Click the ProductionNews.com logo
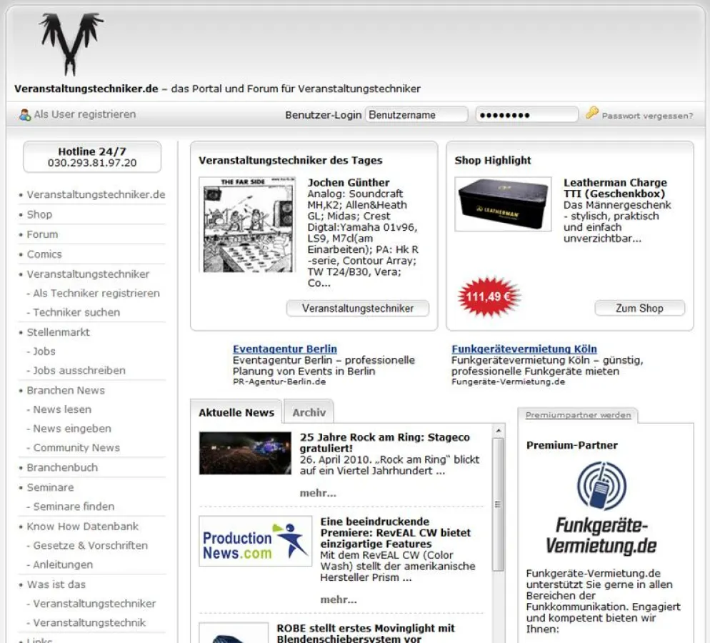 [x=255, y=542]
